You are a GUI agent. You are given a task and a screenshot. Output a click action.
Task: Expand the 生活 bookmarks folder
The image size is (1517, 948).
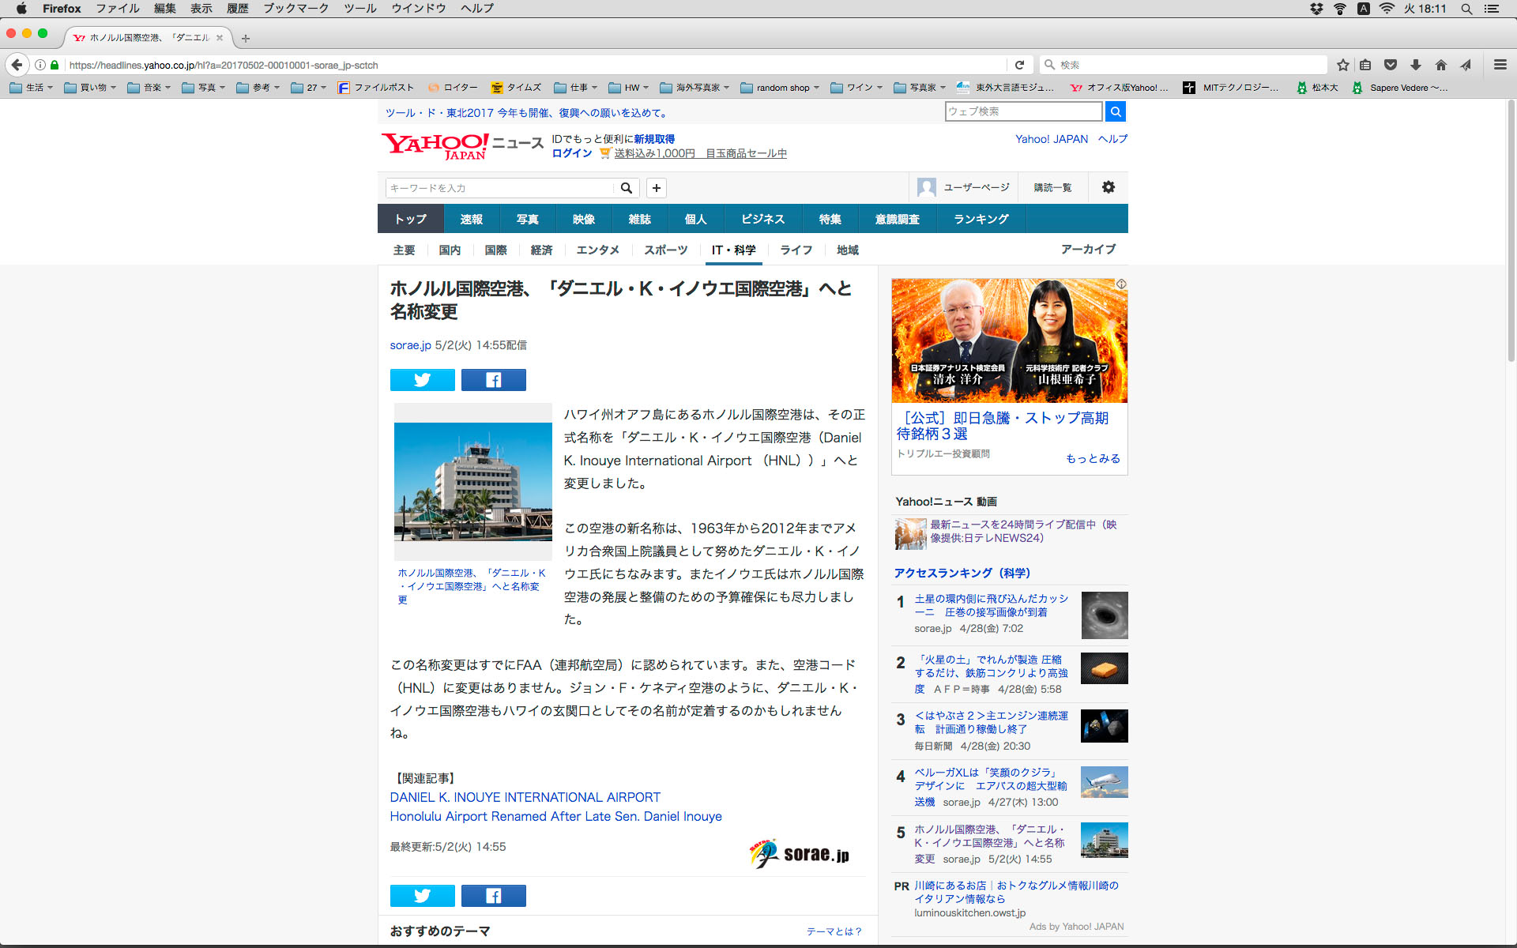[32, 88]
